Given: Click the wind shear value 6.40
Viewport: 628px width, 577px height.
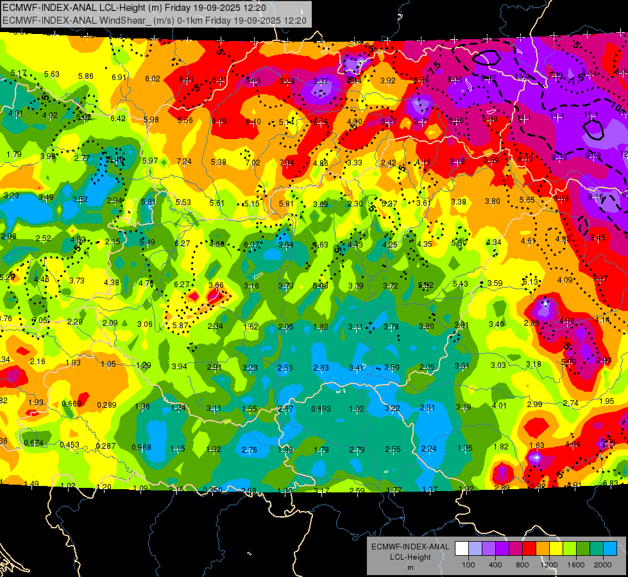Looking at the screenshot, I should click(253, 121).
